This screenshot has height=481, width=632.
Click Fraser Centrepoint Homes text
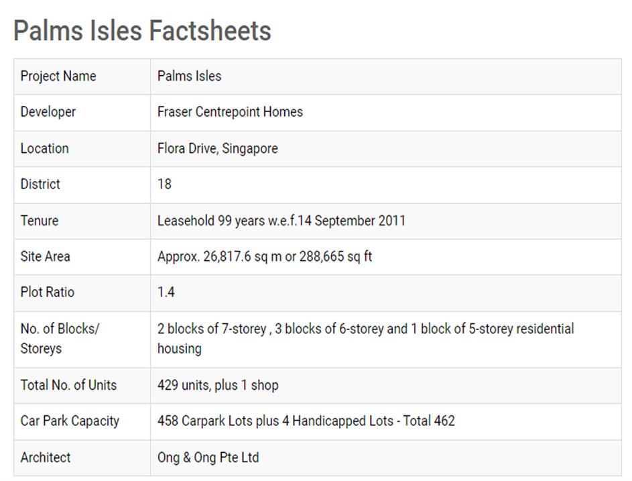[230, 112]
